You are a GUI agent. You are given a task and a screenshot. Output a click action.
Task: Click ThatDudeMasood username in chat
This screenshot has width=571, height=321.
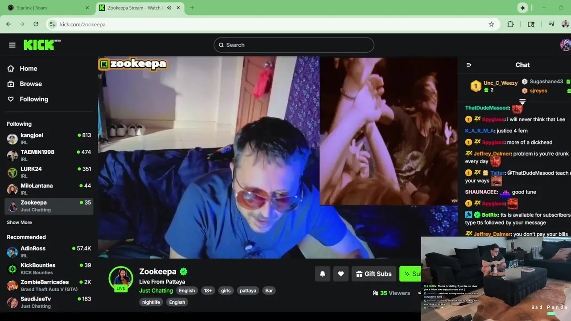pos(487,108)
